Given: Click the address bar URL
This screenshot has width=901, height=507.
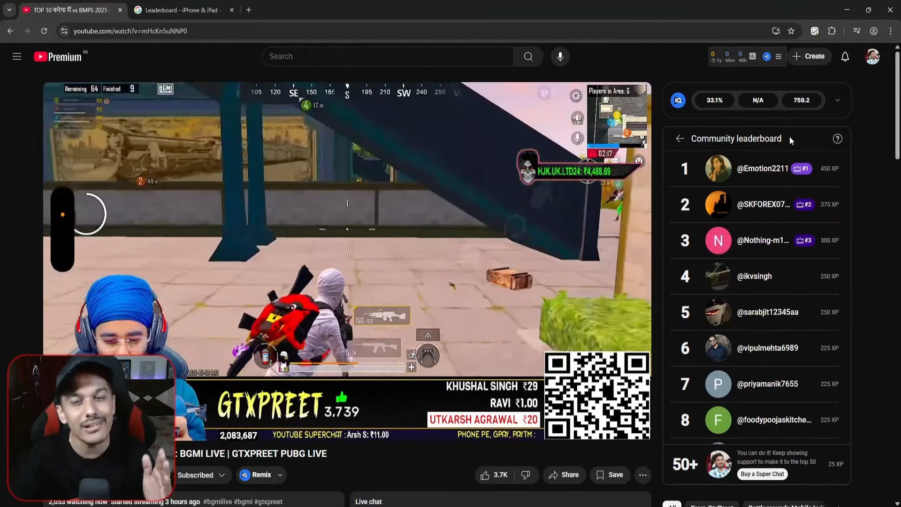Looking at the screenshot, I should coord(130,31).
